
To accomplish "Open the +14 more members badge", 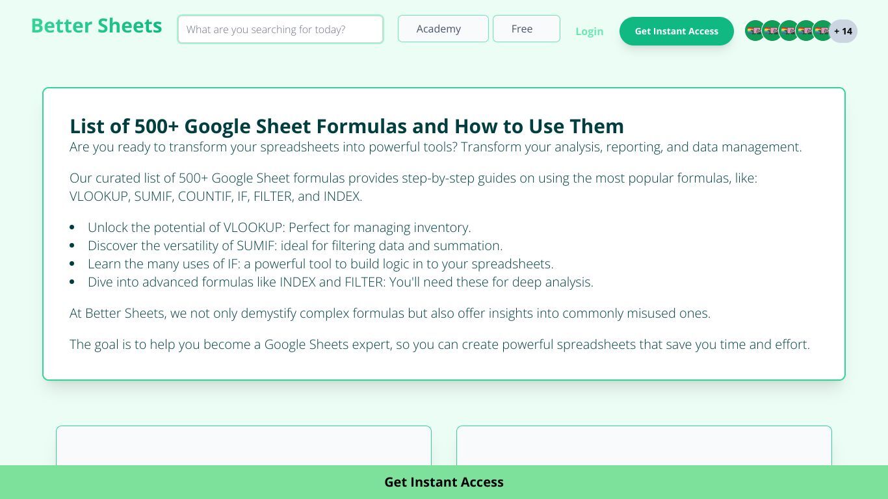I will 843,31.
